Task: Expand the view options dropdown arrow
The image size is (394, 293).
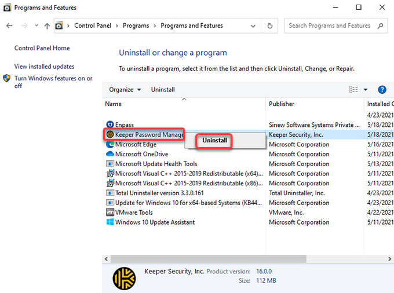Action: pyautogui.click(x=366, y=90)
